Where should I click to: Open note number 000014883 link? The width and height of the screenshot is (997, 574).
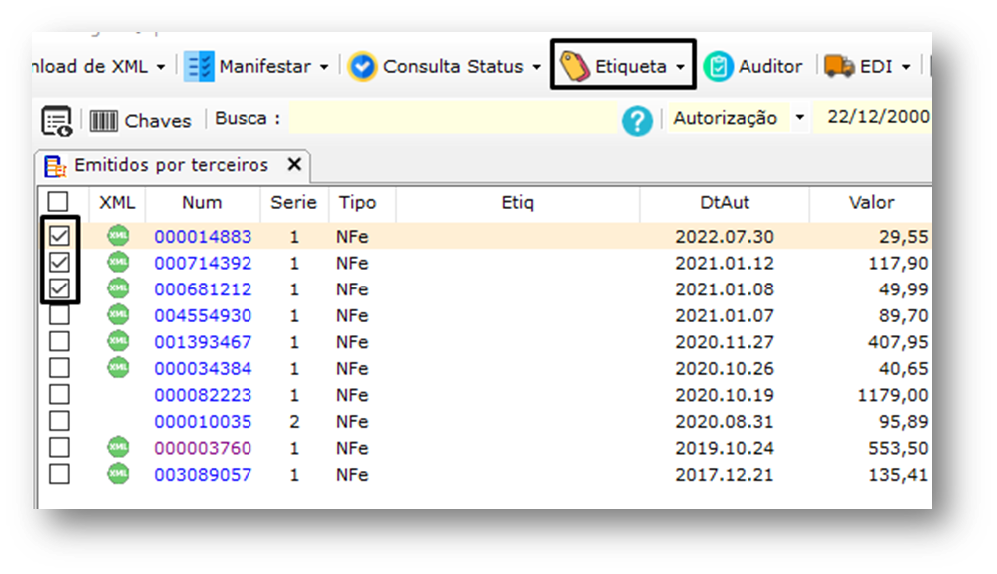[x=203, y=237]
